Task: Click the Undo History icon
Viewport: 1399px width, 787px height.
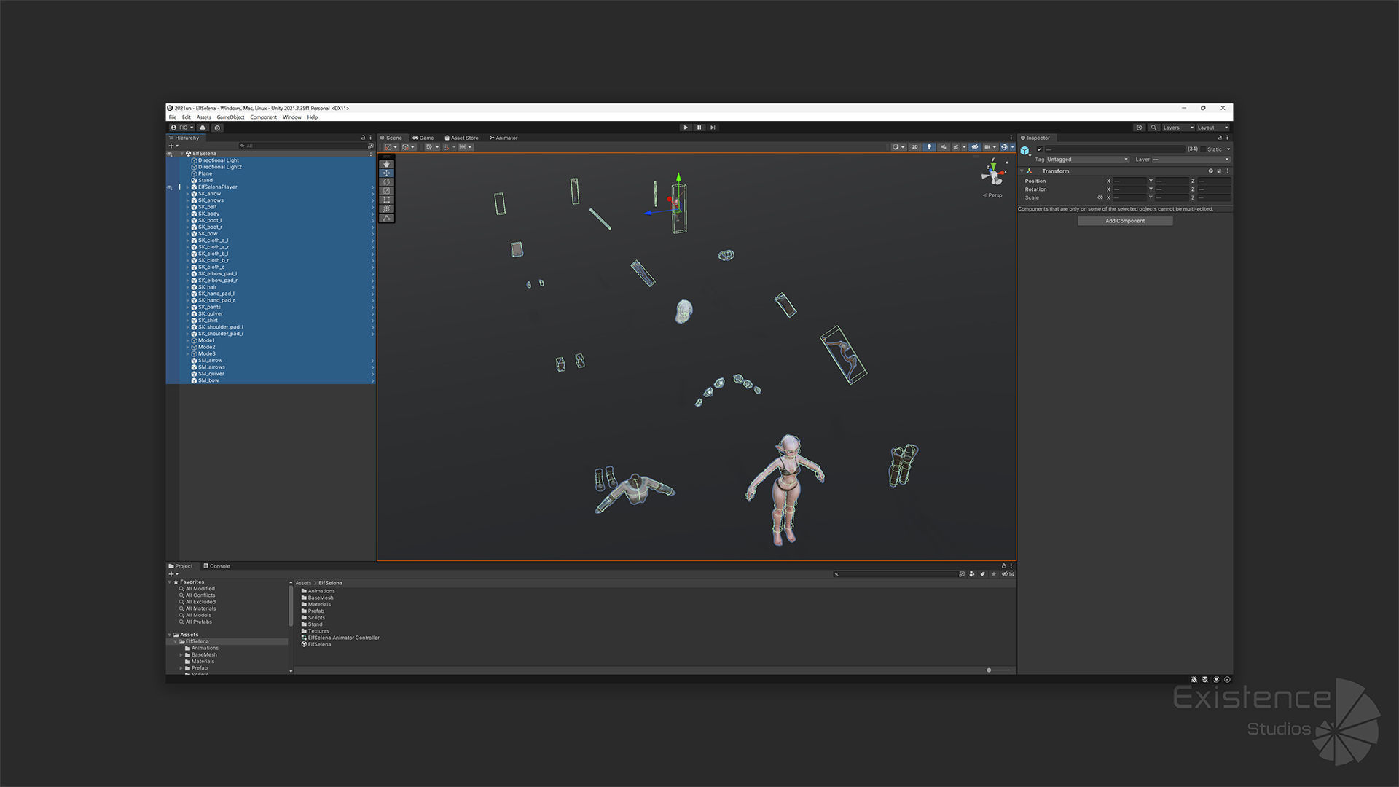Action: (x=1139, y=128)
